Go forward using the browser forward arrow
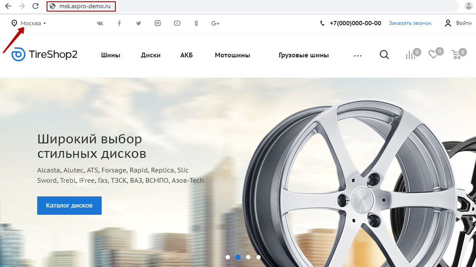 click(x=21, y=6)
